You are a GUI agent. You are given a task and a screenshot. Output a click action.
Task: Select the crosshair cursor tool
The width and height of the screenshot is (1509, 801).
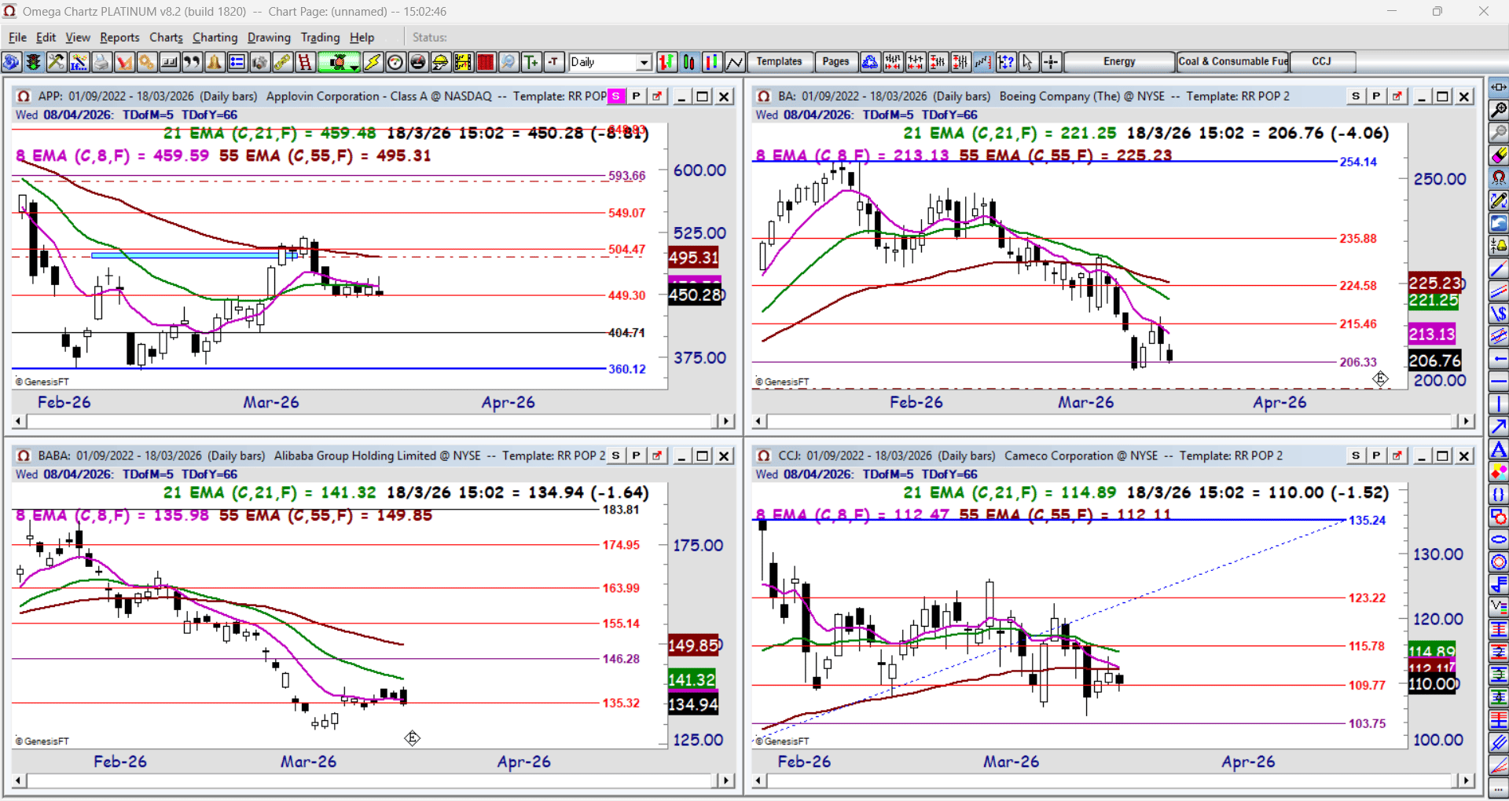[x=1051, y=62]
